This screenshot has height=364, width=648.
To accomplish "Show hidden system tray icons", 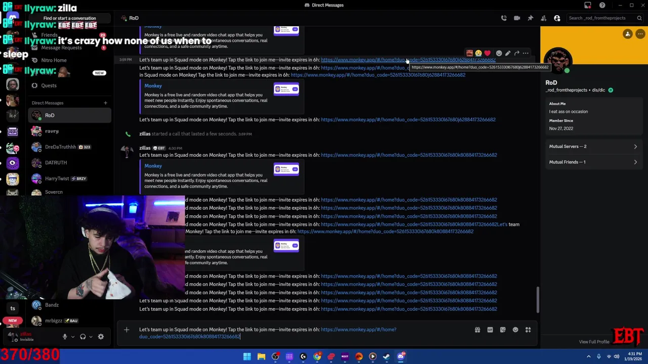I will (589, 356).
